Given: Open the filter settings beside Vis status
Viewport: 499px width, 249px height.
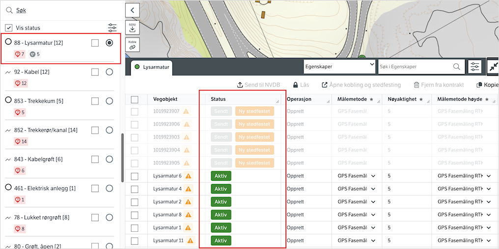Looking at the screenshot, I should point(112,28).
